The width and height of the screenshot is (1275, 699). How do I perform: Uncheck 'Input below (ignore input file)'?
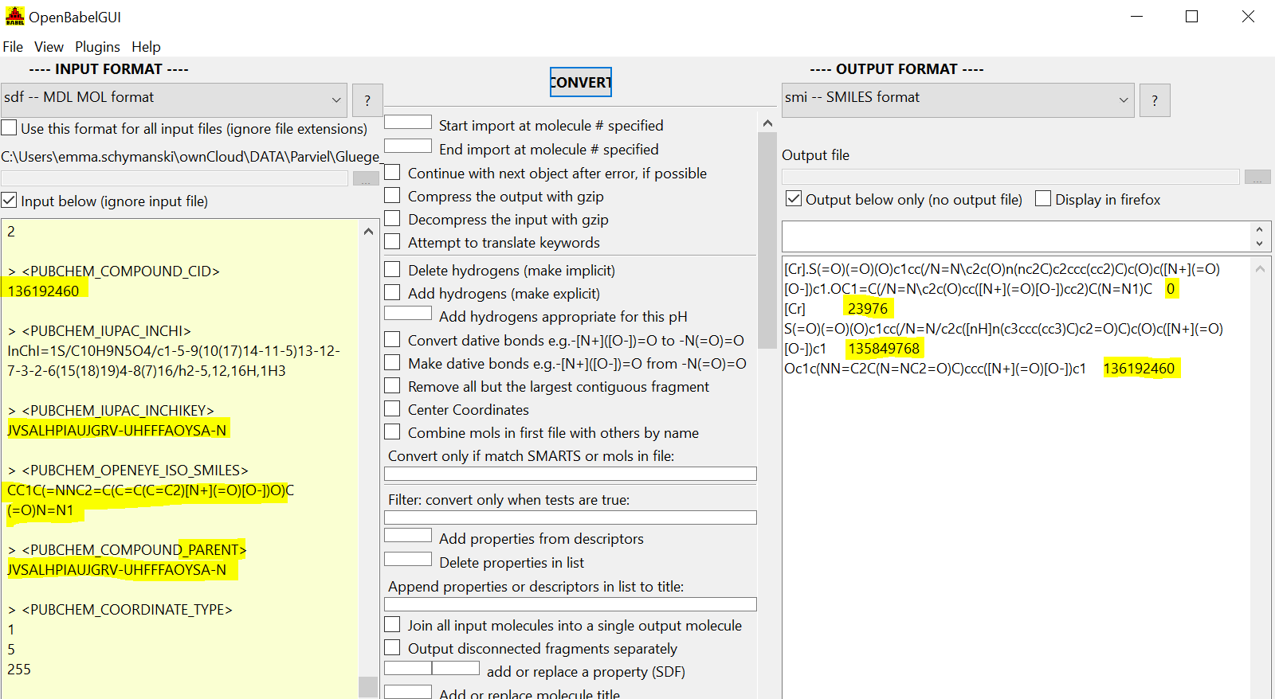click(9, 201)
